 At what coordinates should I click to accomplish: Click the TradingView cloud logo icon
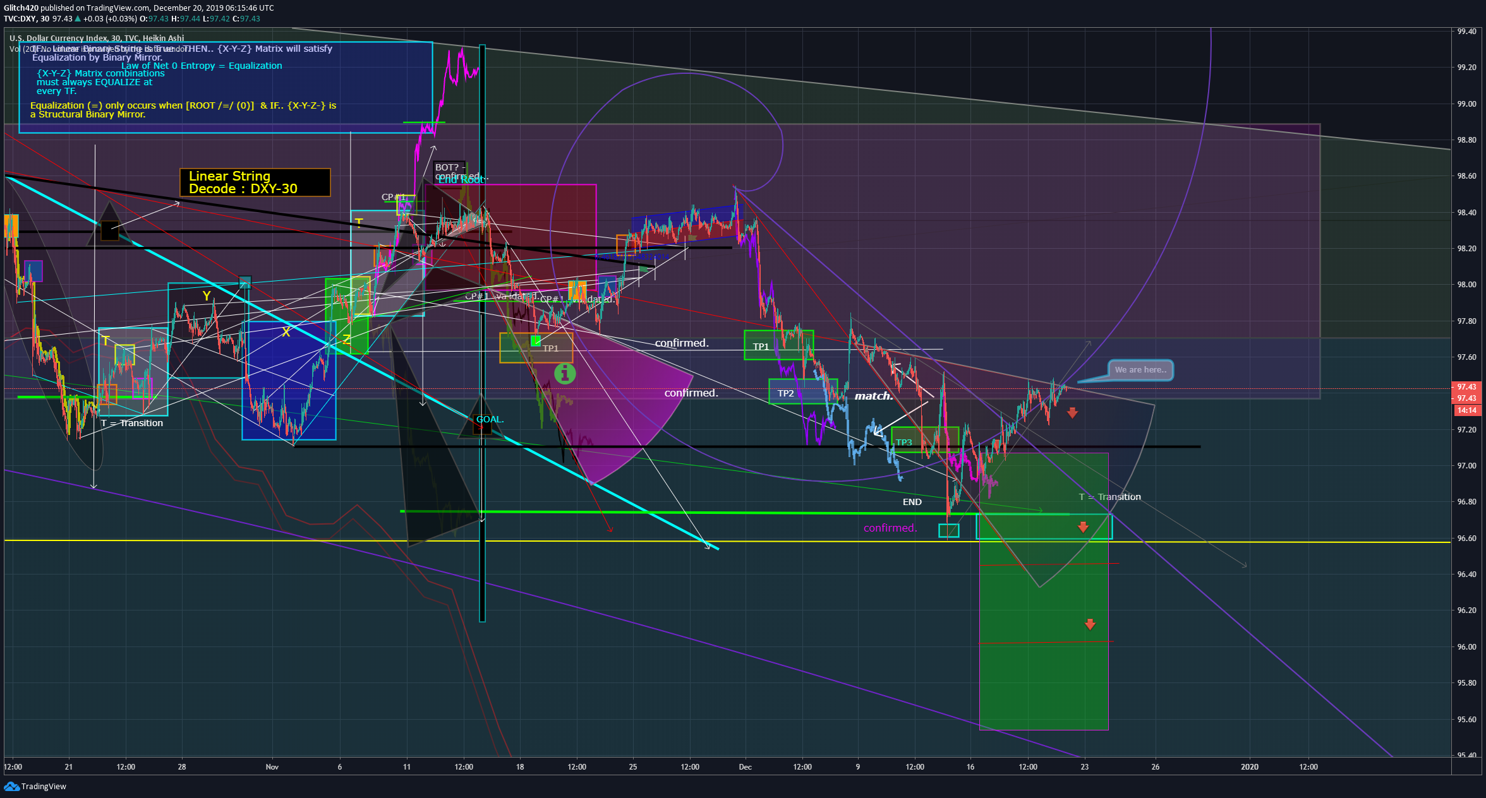[11, 786]
